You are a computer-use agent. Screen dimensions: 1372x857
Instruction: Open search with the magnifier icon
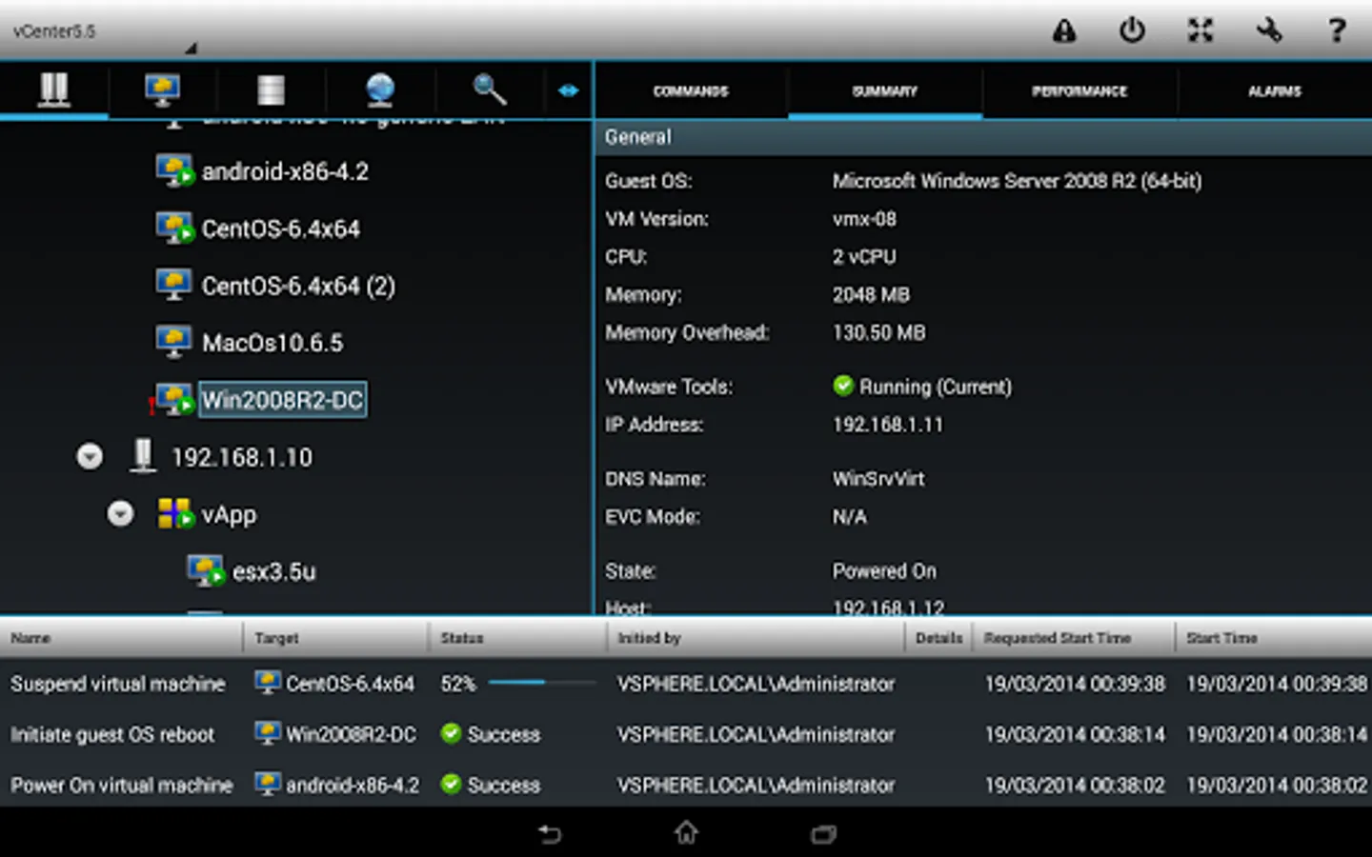click(x=490, y=90)
